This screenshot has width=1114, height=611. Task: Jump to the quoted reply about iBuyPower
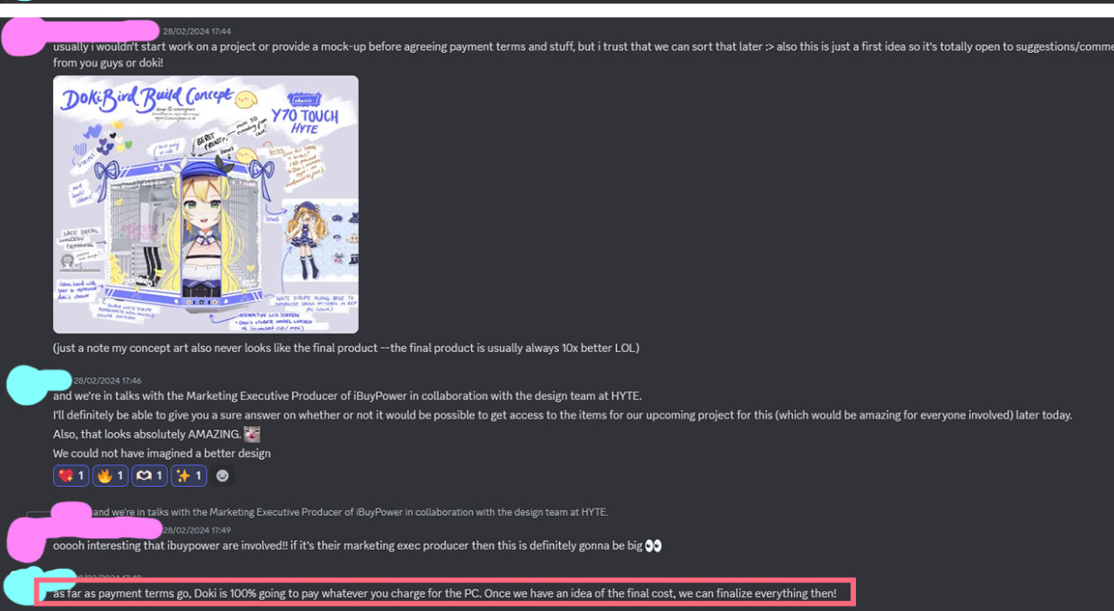point(350,512)
